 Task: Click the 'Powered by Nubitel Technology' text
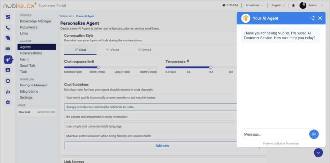[x=281, y=144]
